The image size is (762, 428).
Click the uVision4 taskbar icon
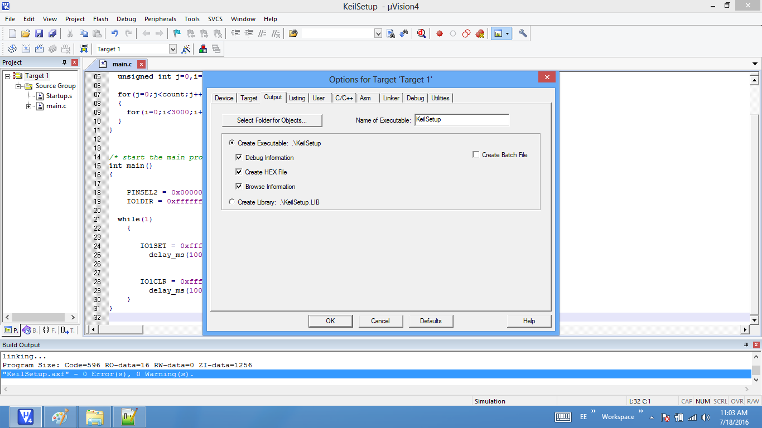(x=26, y=417)
